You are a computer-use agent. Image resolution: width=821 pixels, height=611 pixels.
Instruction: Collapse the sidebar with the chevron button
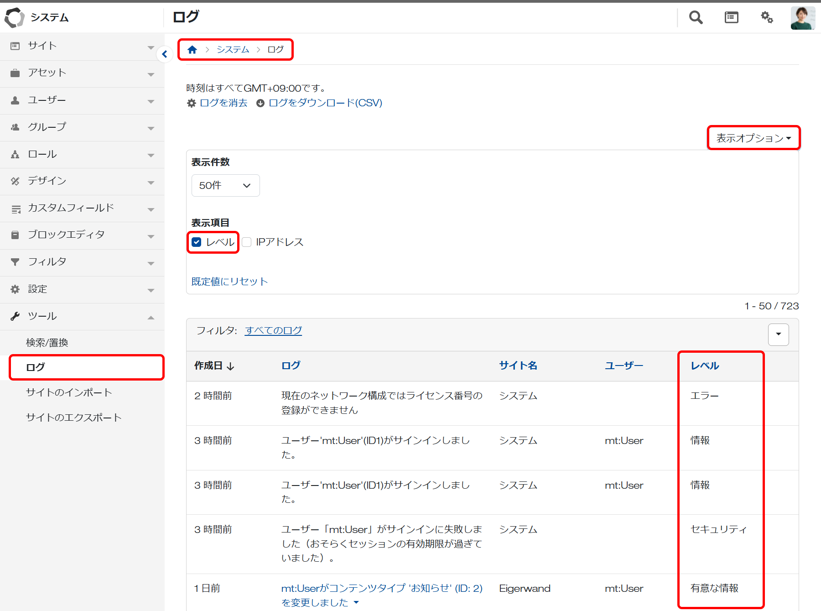(x=165, y=54)
